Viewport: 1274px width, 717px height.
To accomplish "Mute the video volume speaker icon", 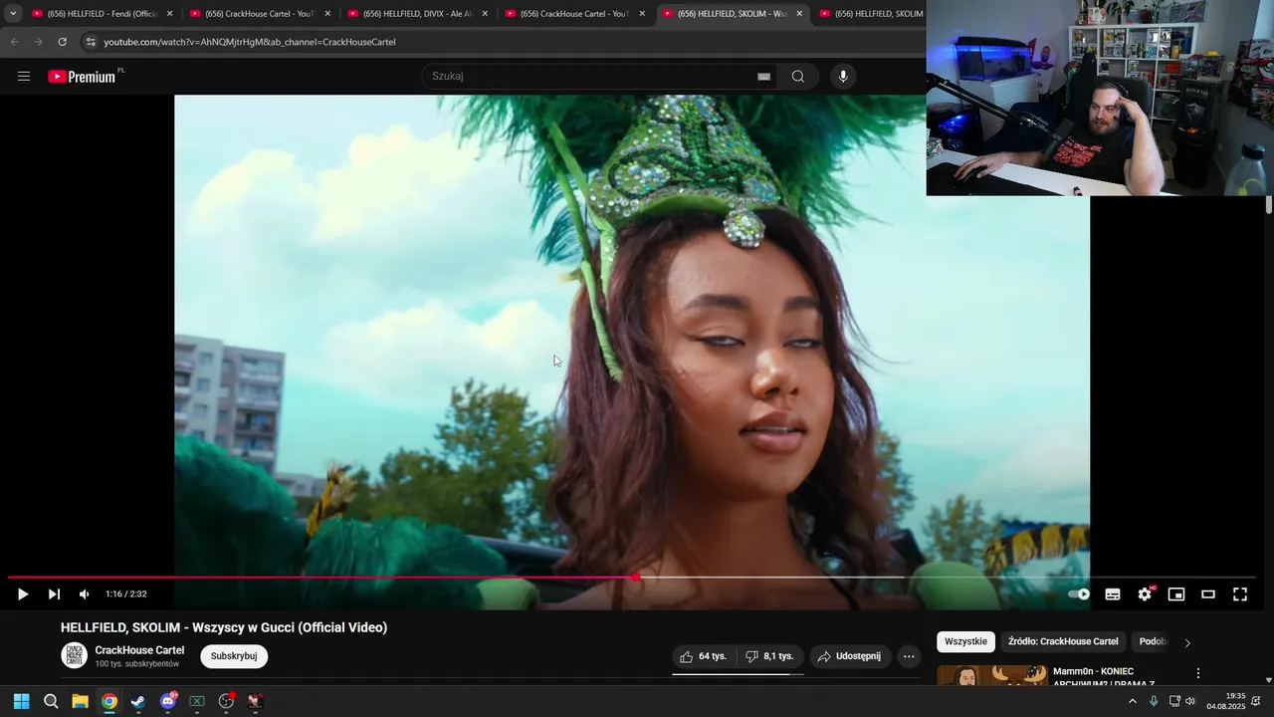I will [85, 595].
